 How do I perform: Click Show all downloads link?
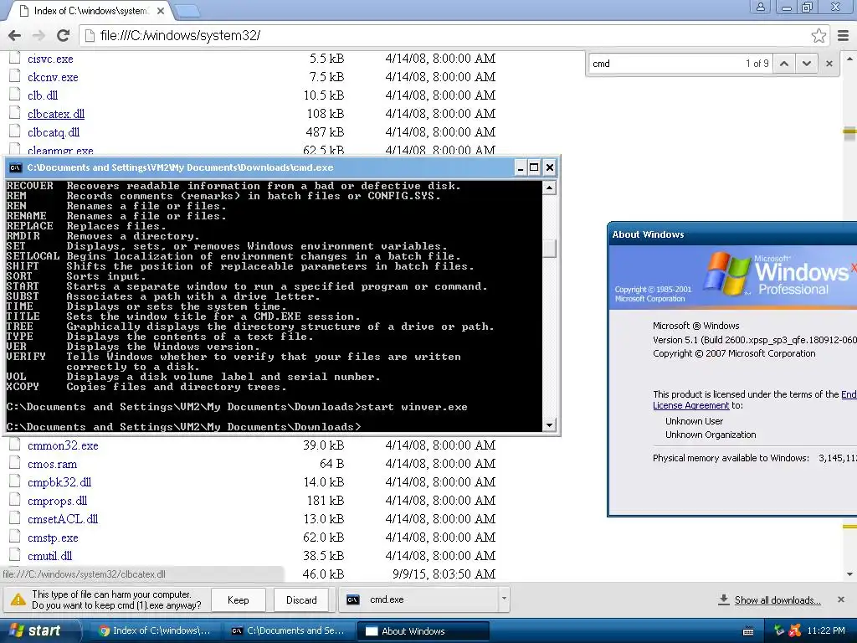click(777, 599)
